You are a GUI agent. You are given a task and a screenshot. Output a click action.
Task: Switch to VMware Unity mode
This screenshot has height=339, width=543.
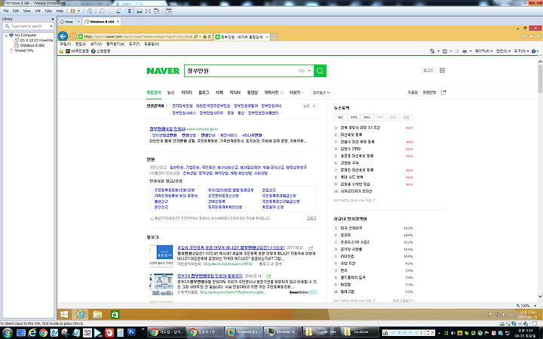[x=157, y=11]
